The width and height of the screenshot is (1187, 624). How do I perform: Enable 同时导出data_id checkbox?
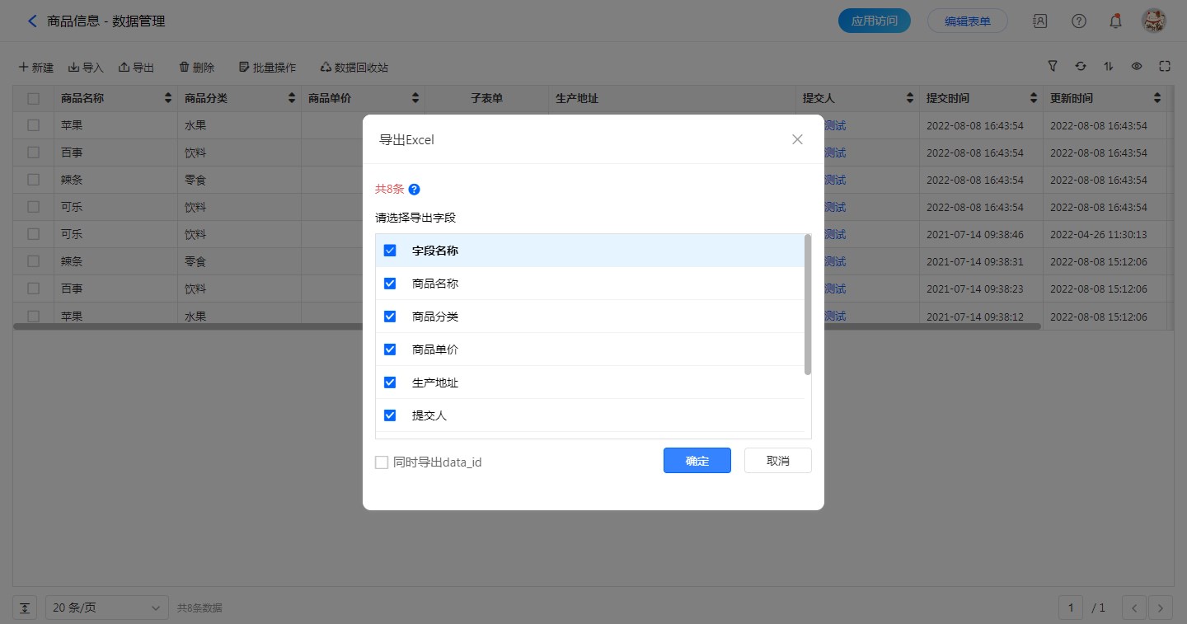coord(382,462)
